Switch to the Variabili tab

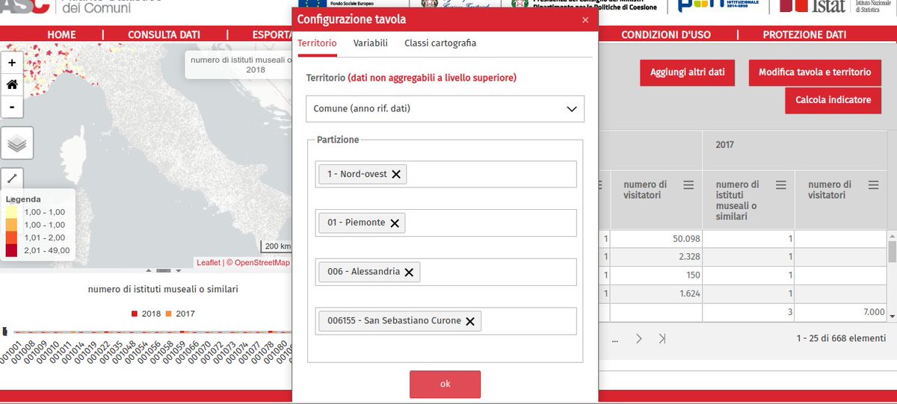(x=371, y=43)
